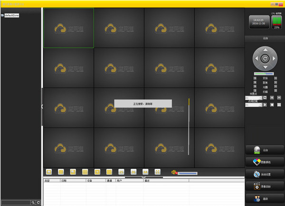Click the PTZ right arrow

pyautogui.click(x=275, y=59)
